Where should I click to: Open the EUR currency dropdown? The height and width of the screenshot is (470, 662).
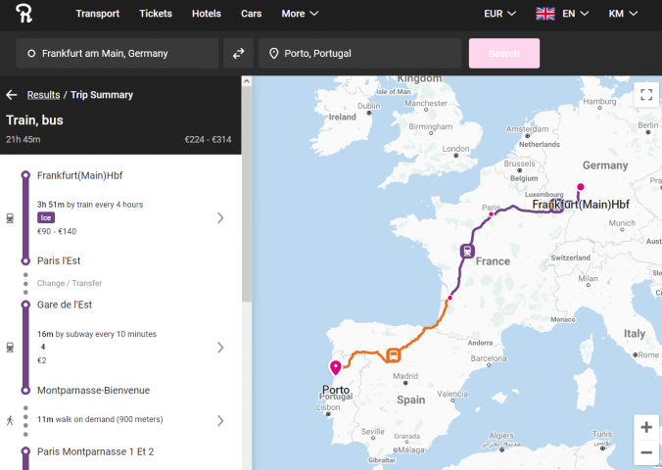click(x=500, y=14)
